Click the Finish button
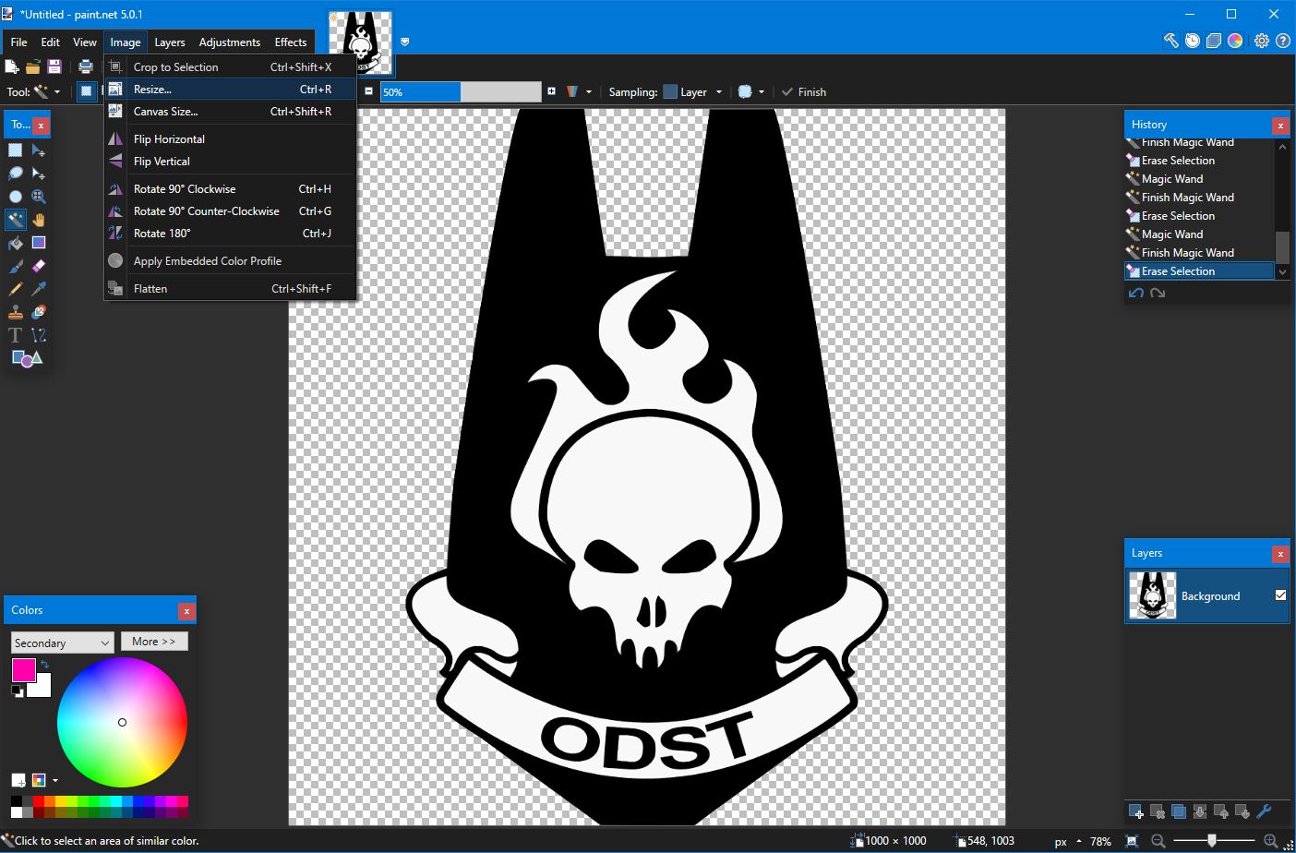The height and width of the screenshot is (853, 1296). [x=804, y=91]
